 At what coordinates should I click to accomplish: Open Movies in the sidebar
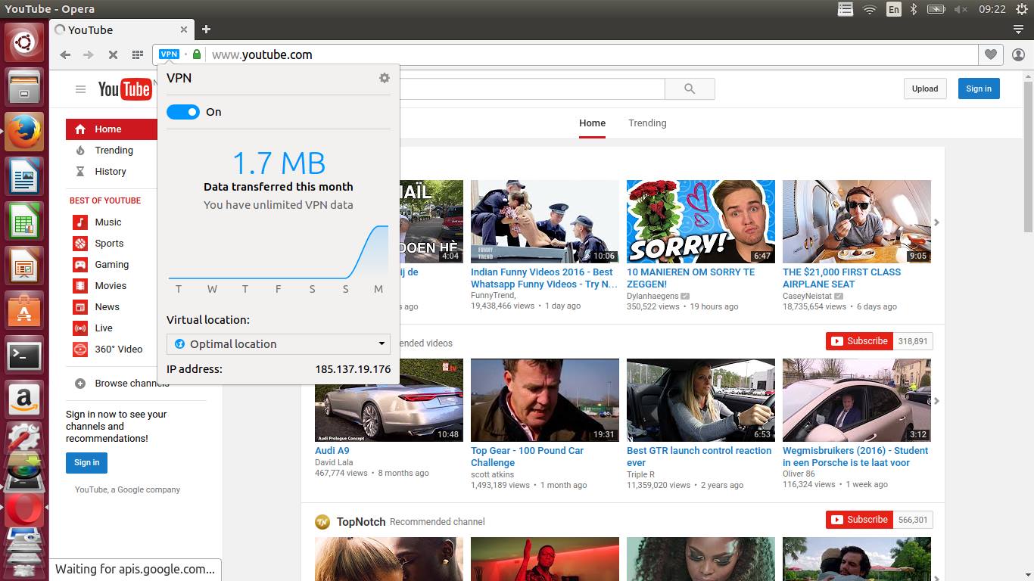111,286
